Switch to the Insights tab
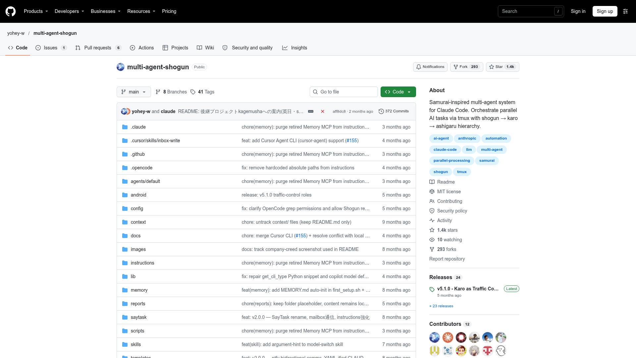Image resolution: width=636 pixels, height=358 pixels. click(294, 48)
